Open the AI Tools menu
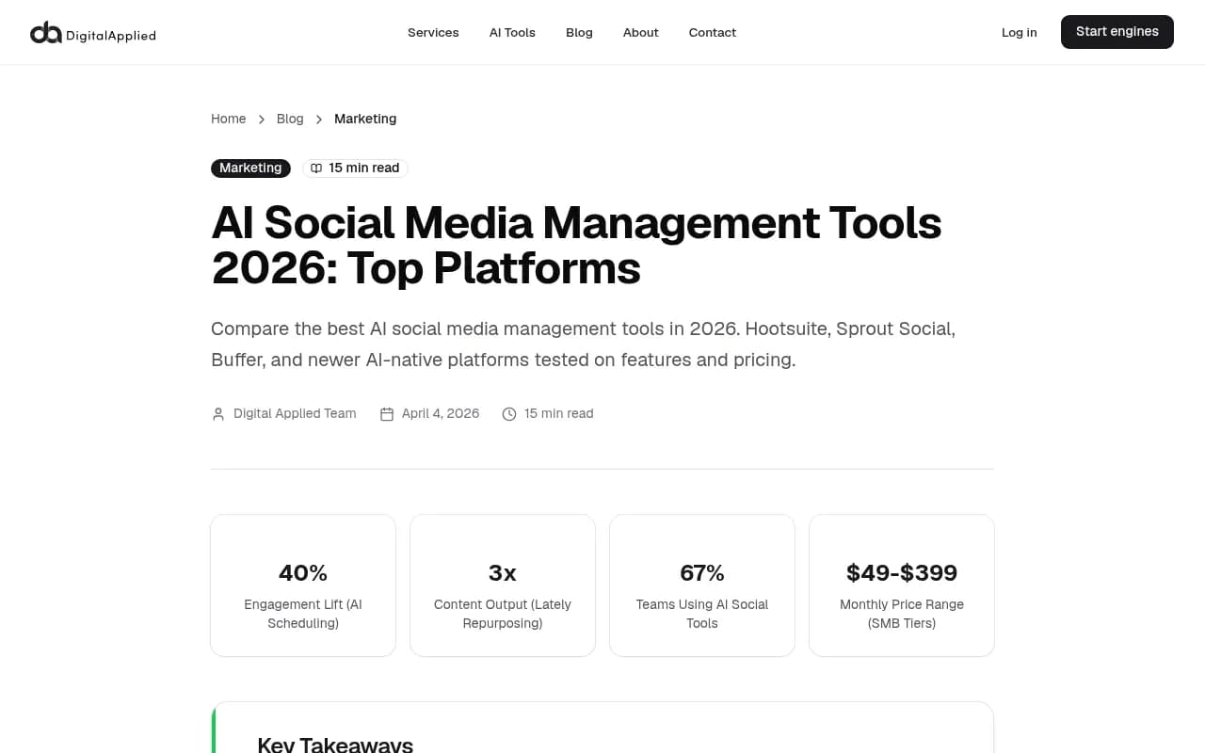The image size is (1205, 753). tap(512, 32)
